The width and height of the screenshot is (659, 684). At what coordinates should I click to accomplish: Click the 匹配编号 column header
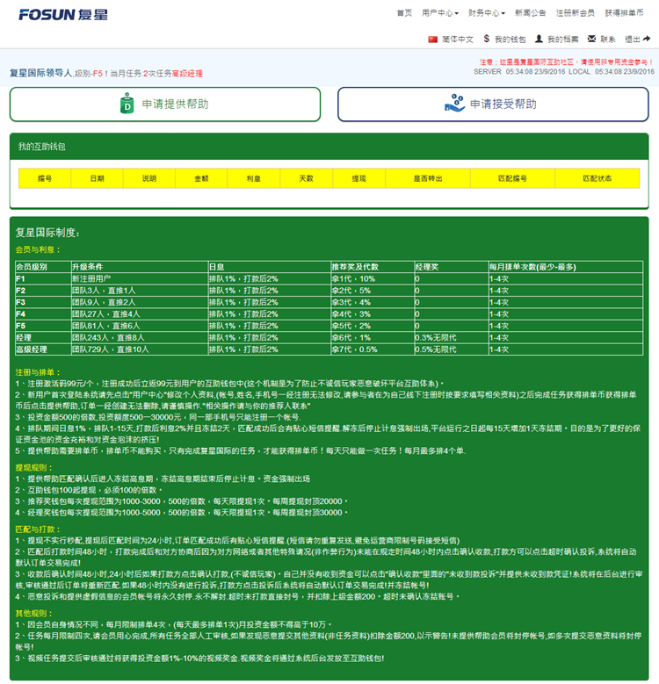(x=513, y=178)
